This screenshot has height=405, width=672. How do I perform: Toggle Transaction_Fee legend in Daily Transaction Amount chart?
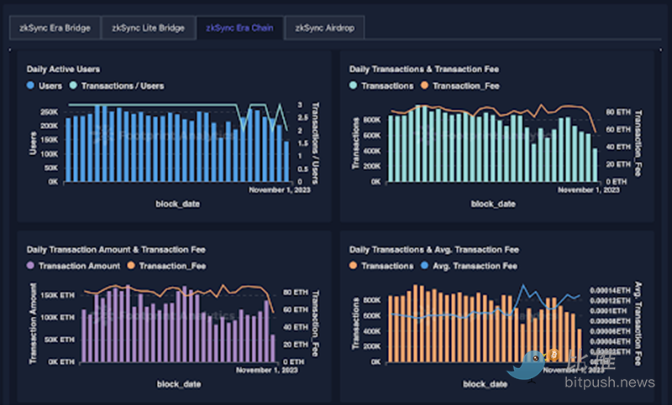(166, 266)
